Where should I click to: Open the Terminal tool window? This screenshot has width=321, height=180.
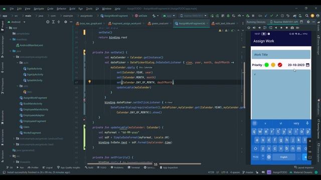(134, 167)
